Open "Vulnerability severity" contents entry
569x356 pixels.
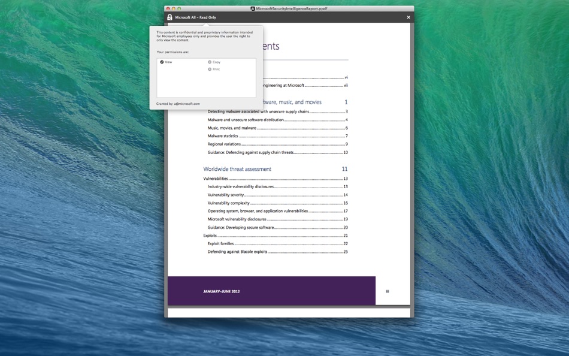[x=277, y=195]
